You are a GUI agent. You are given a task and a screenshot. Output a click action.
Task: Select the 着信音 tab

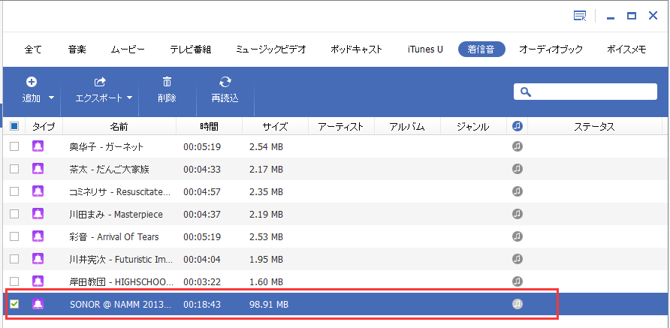(x=481, y=50)
